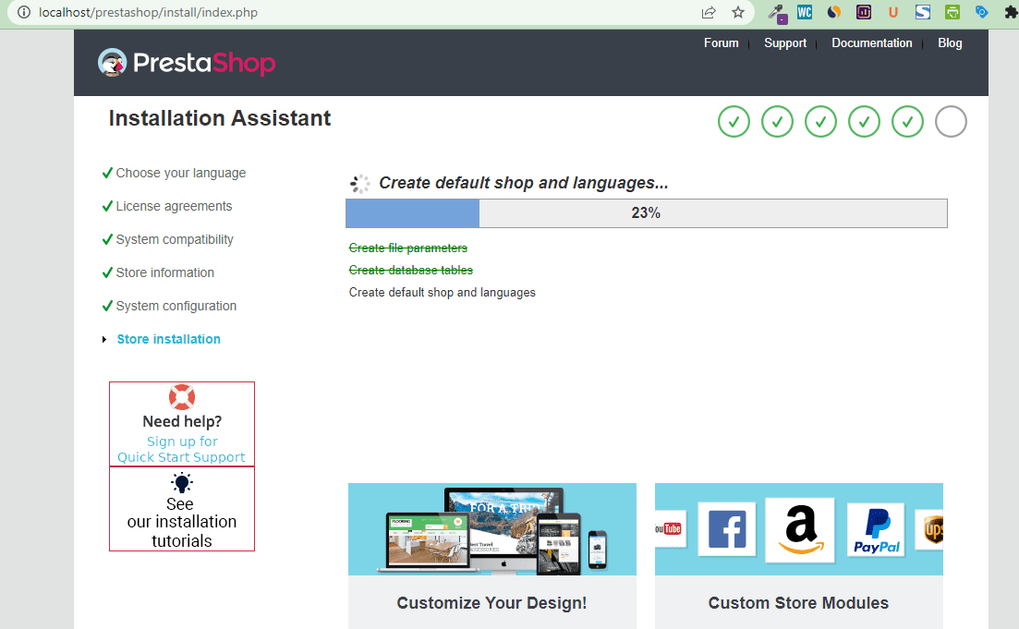Click the second step circle checkmark
Screen dimensions: 1019x629
[777, 122]
